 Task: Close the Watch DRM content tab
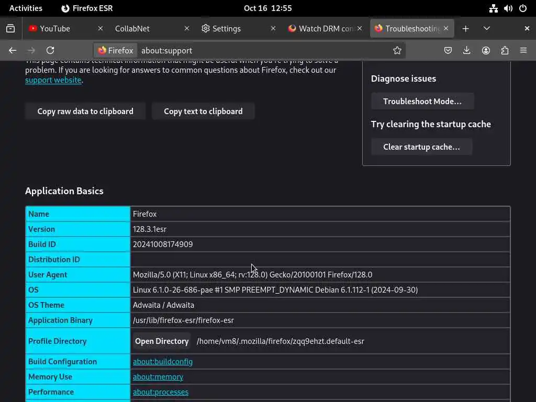360,28
